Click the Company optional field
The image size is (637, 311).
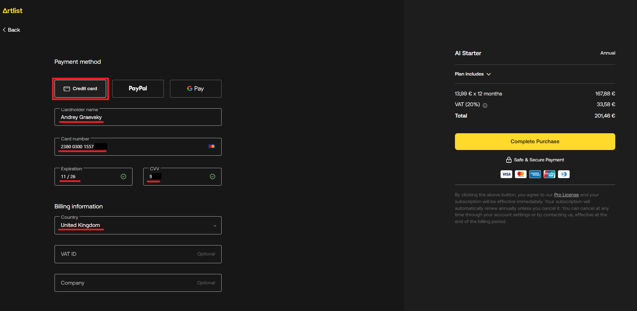pos(138,283)
